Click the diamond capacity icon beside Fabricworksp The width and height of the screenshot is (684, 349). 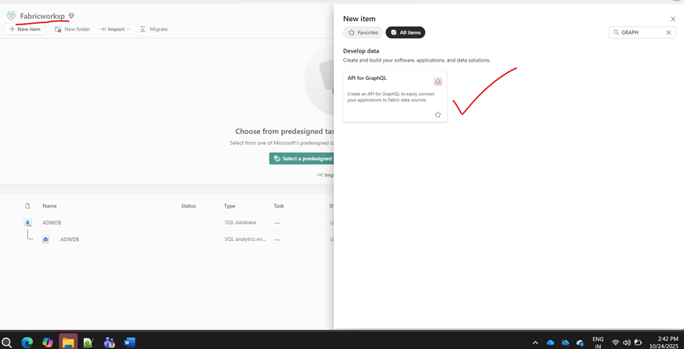pos(72,15)
